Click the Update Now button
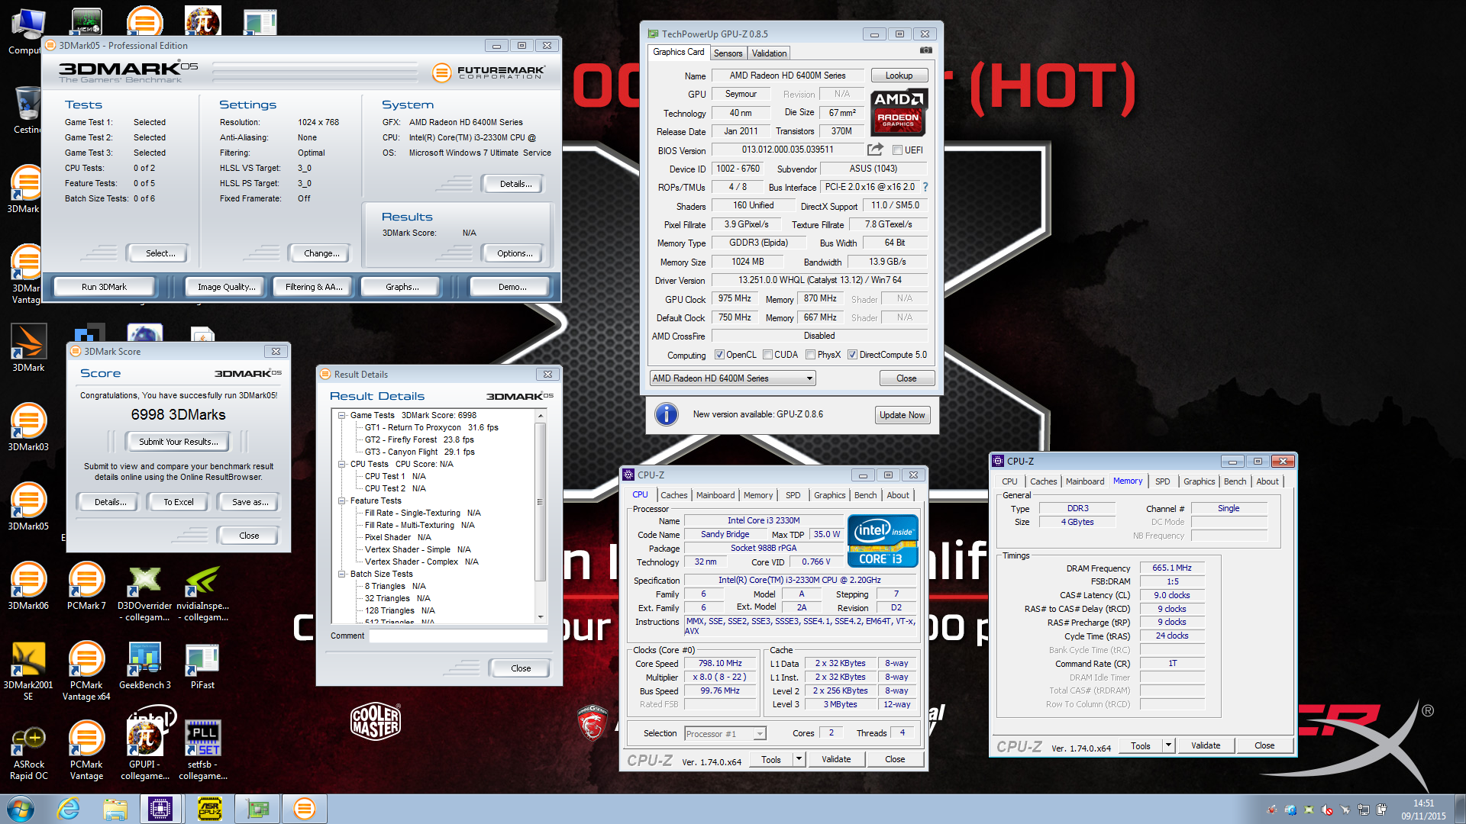 tap(902, 415)
